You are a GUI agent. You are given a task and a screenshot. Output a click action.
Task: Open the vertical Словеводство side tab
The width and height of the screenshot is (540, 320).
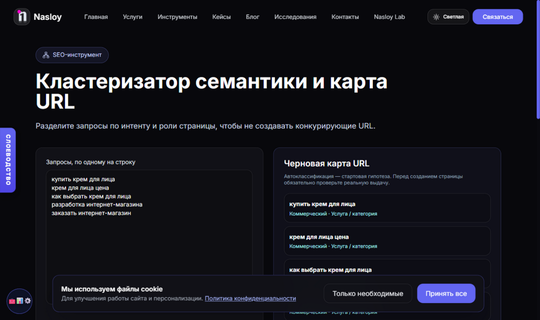8,160
